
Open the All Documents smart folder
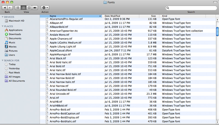point(15,81)
